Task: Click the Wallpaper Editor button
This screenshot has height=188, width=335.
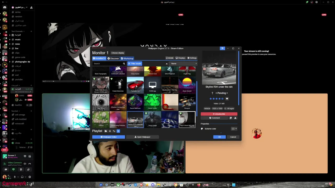Action: point(109,137)
